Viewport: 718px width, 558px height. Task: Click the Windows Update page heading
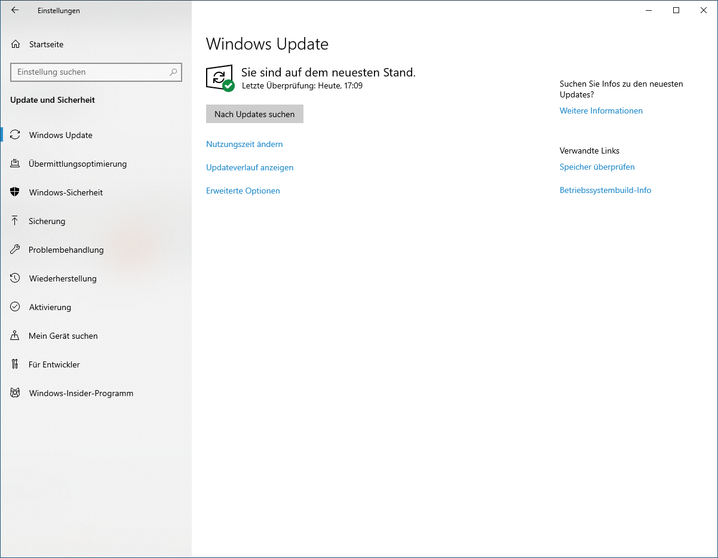click(267, 44)
